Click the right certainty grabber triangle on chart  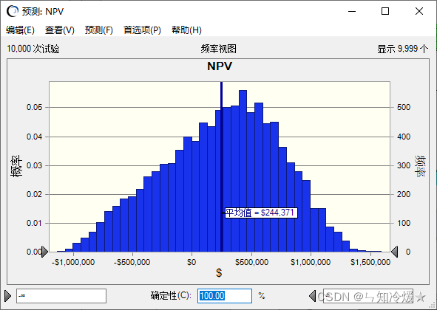[394, 252]
